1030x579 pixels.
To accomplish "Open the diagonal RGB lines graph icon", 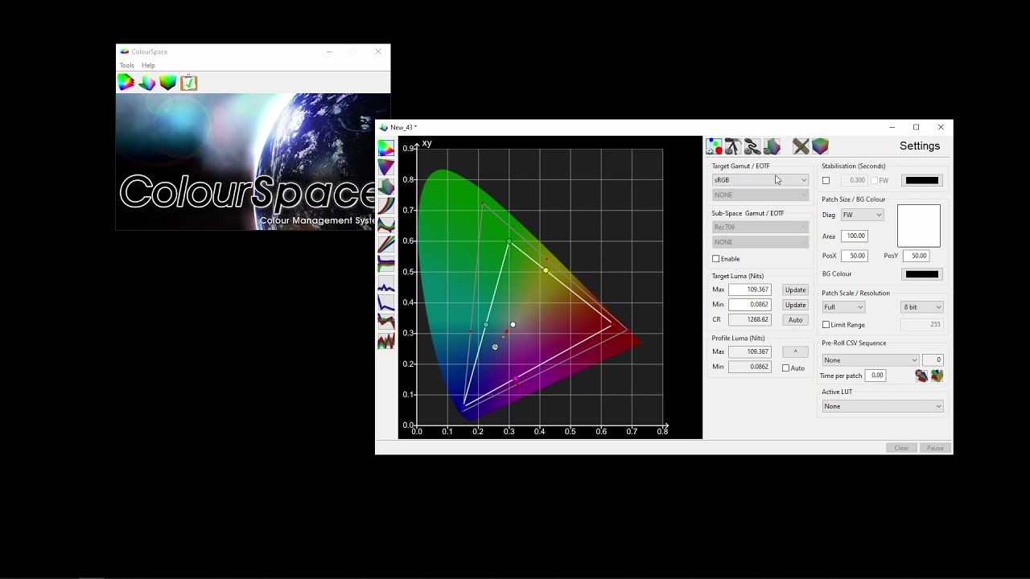I will pyautogui.click(x=386, y=244).
